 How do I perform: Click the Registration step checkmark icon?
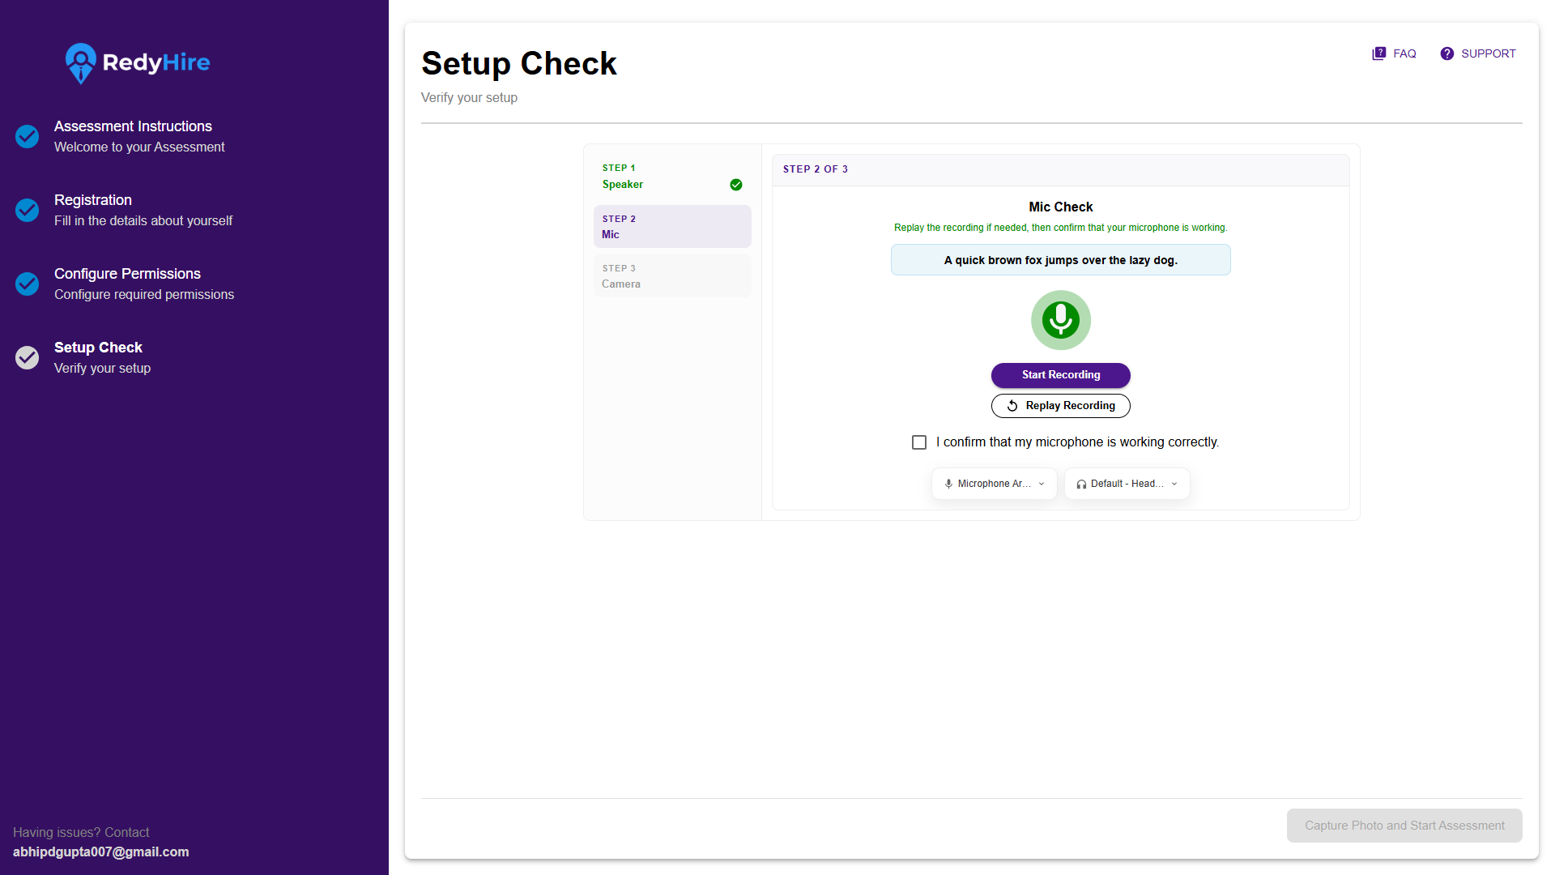pos(28,210)
